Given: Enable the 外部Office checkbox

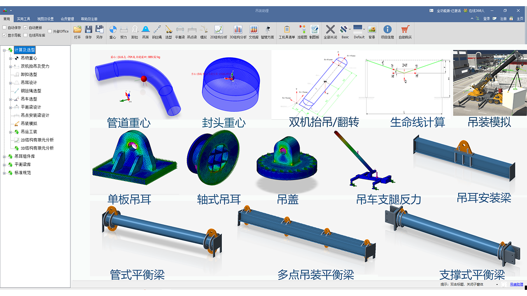Looking at the screenshot, I should [x=50, y=31].
